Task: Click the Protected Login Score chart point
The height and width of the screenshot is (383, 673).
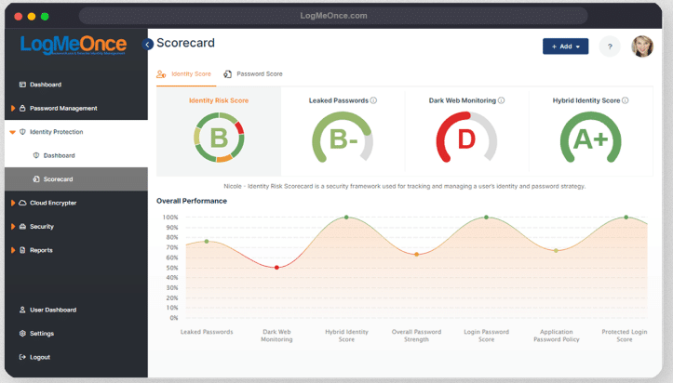Action: click(626, 218)
